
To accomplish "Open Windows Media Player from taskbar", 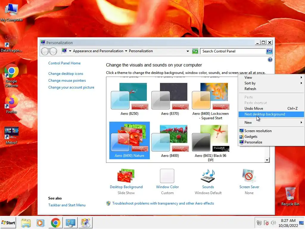I will 41,223.
